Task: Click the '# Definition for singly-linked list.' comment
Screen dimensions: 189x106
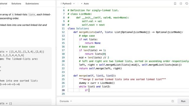Action: coord(93,10)
